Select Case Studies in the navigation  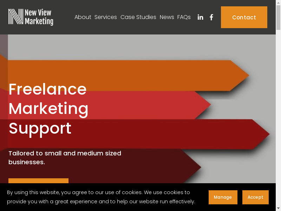[138, 17]
